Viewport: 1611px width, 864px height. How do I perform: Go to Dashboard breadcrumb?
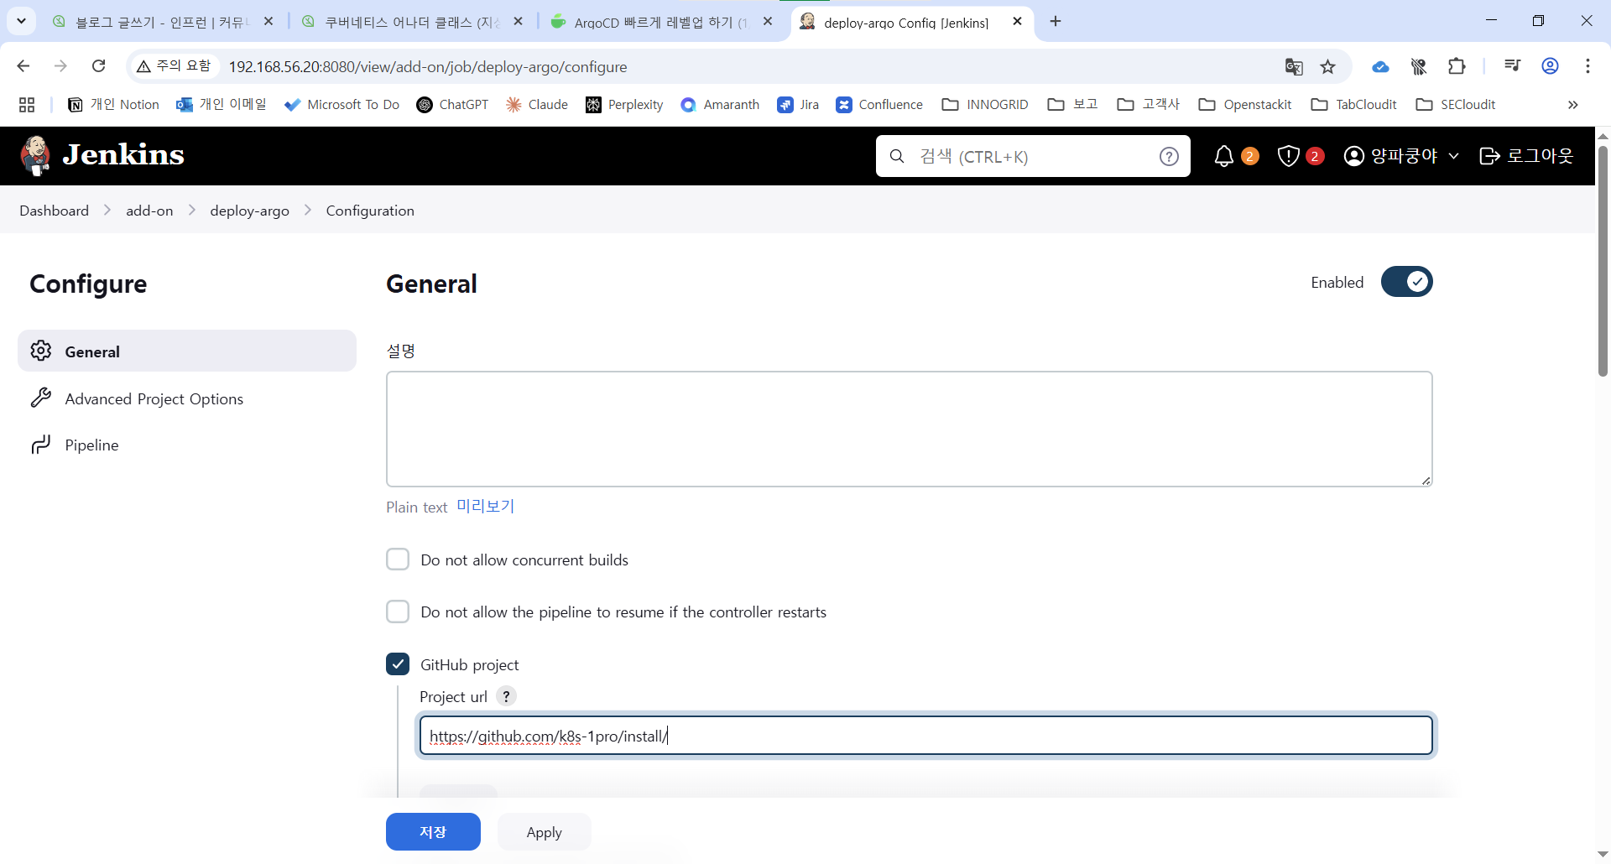pyautogui.click(x=55, y=211)
